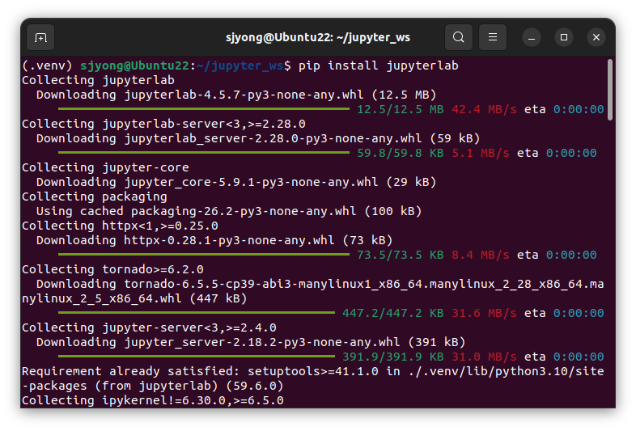The image size is (636, 431).
Task: Click the terminal vertical scrollbar thumb
Action: click(x=610, y=90)
